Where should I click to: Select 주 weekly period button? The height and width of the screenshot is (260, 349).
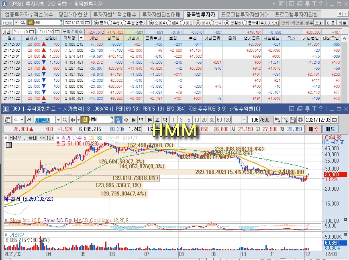[x=126, y=120]
